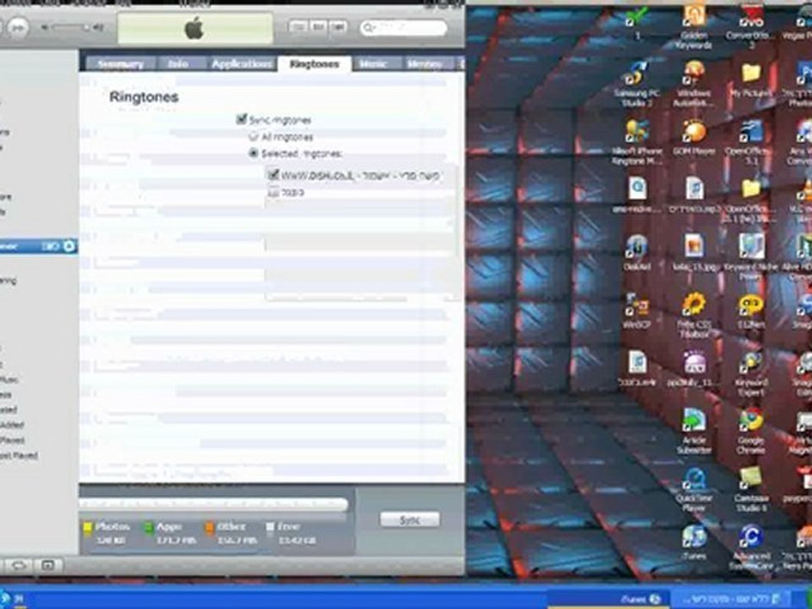Open Article Submitter desktop icon
Image resolution: width=812 pixels, height=609 pixels.
pyautogui.click(x=694, y=431)
